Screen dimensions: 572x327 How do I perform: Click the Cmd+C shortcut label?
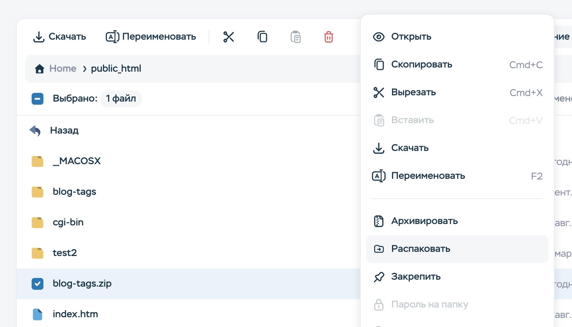point(526,65)
